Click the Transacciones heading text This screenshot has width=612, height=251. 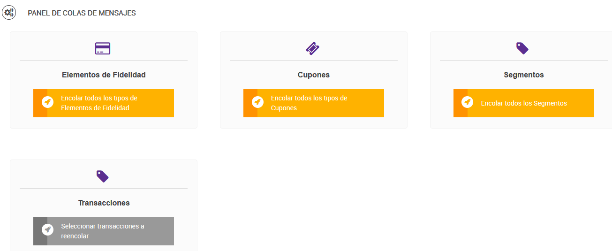(104, 203)
